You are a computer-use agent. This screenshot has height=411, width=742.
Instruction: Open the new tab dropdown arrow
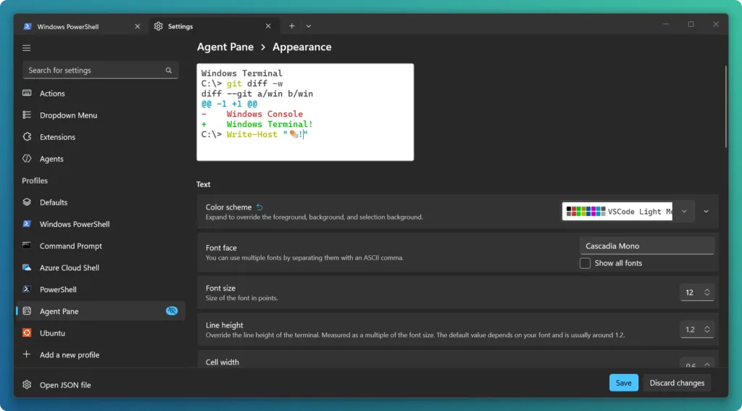[x=309, y=26]
